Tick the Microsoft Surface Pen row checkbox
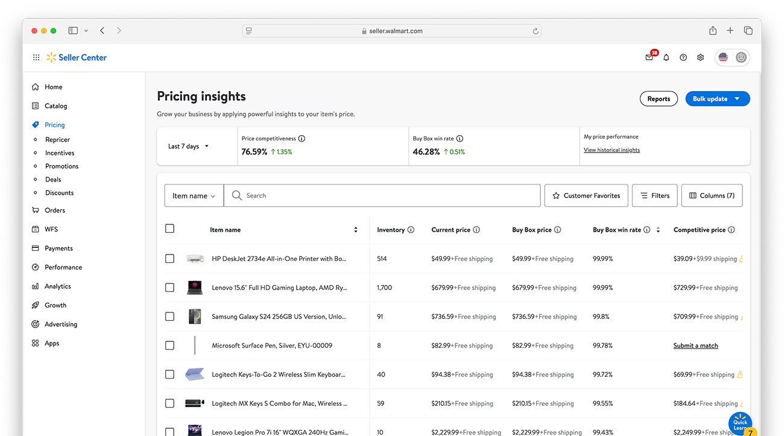The image size is (784, 436). pyautogui.click(x=169, y=346)
